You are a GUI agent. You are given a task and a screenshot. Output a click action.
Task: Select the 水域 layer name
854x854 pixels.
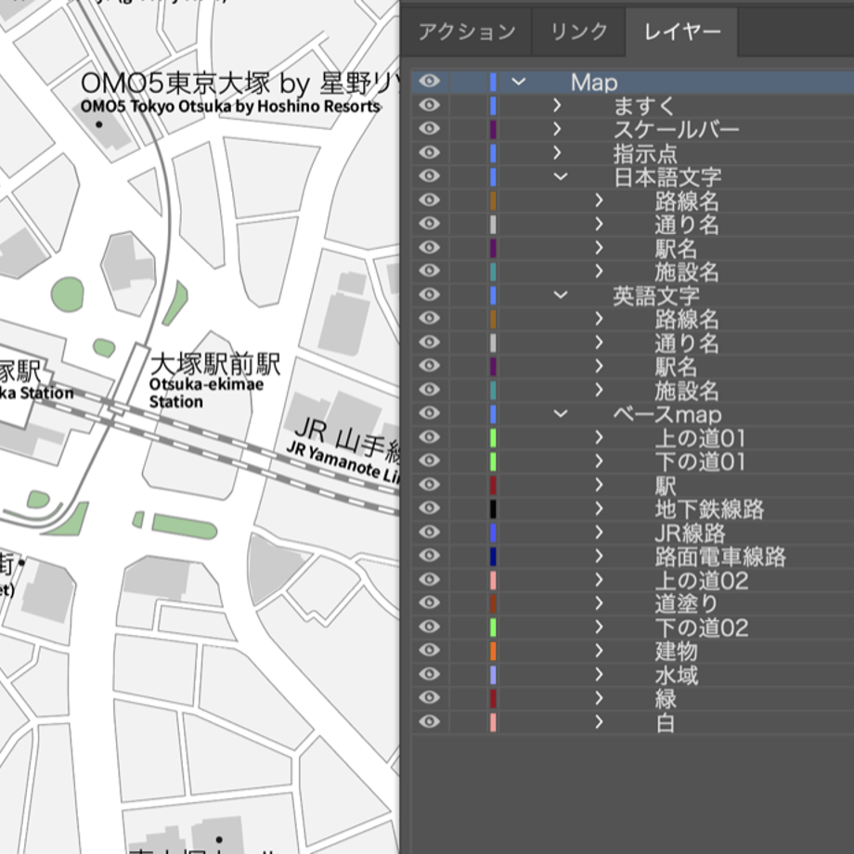pos(676,676)
